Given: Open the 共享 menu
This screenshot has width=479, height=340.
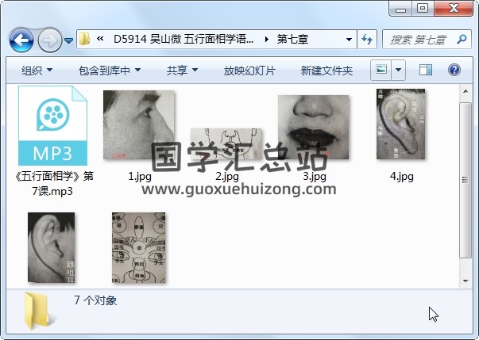Looking at the screenshot, I should 182,71.
